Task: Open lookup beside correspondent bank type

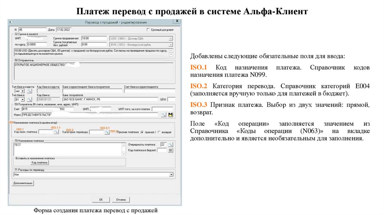Action: (x=29, y=91)
